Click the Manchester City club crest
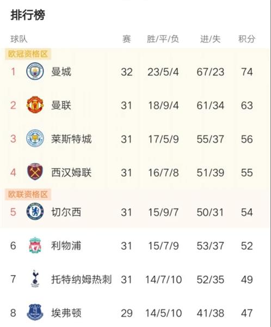 click(35, 71)
